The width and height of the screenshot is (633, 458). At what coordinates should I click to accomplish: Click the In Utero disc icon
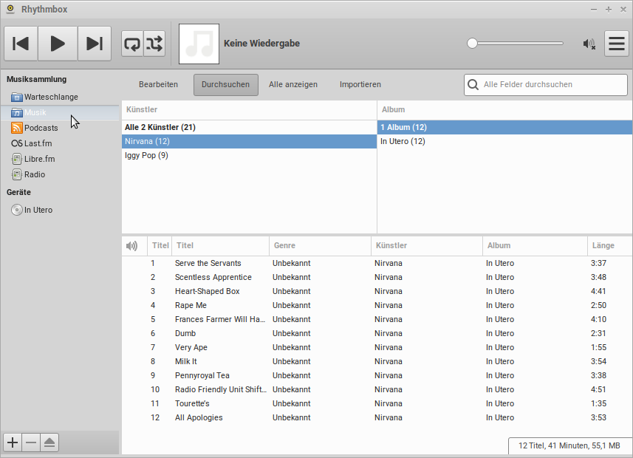click(16, 210)
